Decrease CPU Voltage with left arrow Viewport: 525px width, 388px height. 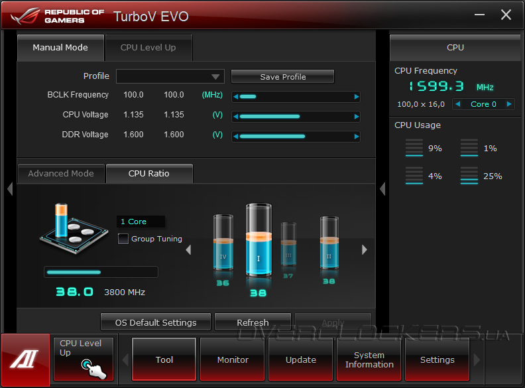236,117
